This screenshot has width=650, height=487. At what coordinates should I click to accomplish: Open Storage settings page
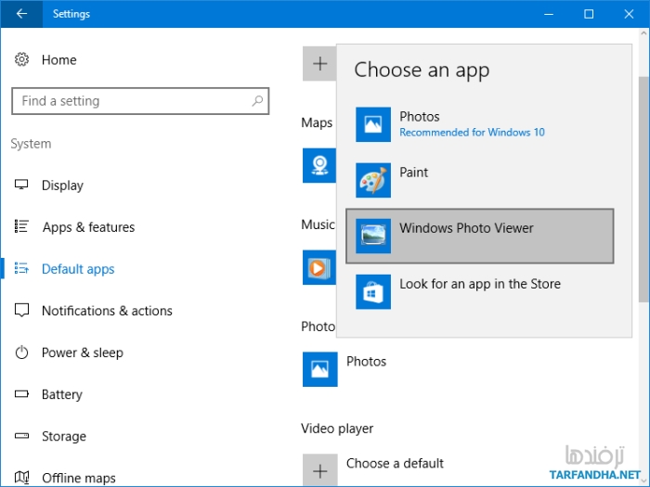pyautogui.click(x=64, y=436)
